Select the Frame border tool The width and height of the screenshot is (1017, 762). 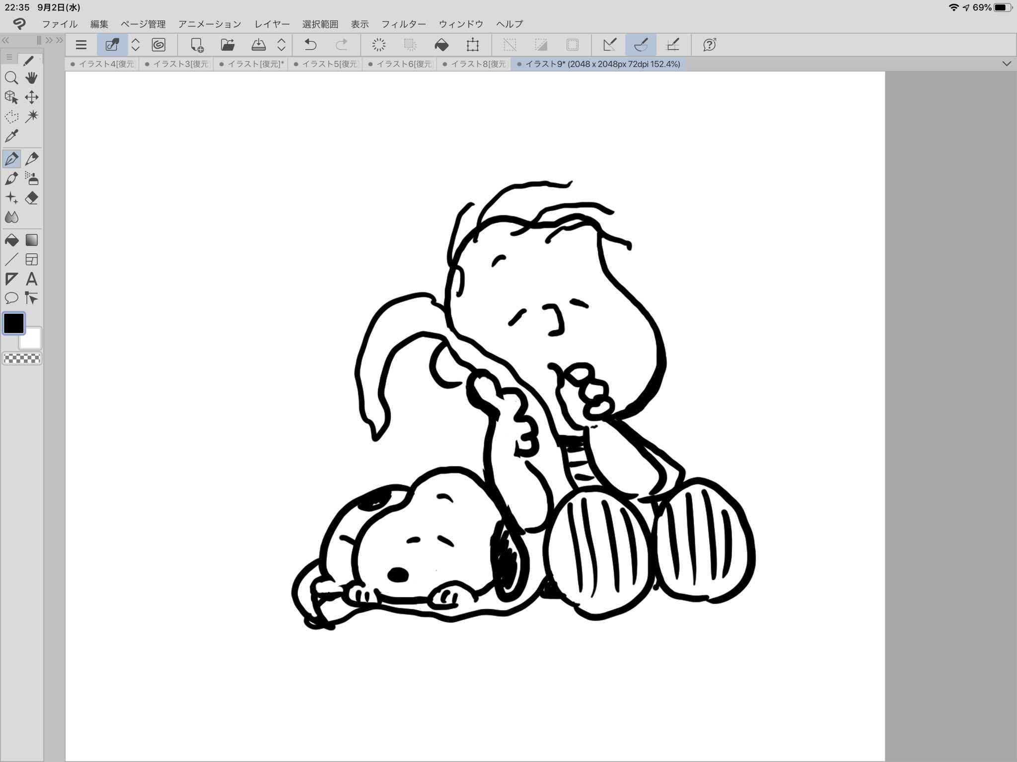pos(31,260)
